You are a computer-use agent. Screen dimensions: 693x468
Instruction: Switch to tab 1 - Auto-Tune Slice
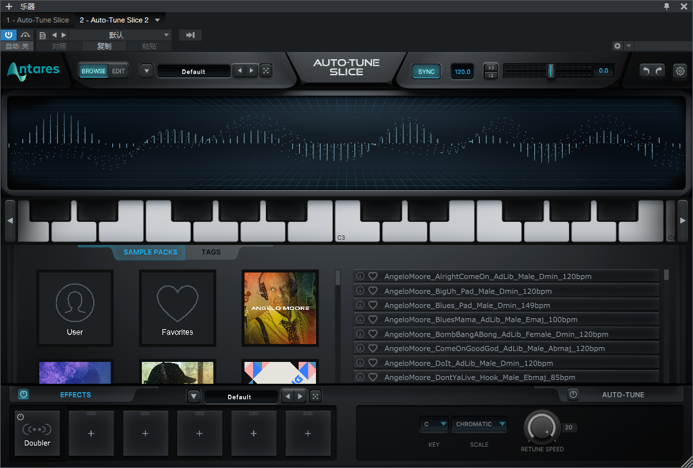(37, 20)
